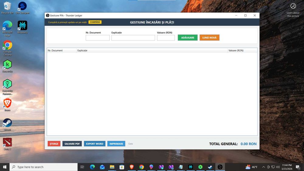Click the IMPRIMARE button
The height and width of the screenshot is (171, 304).
[116, 144]
